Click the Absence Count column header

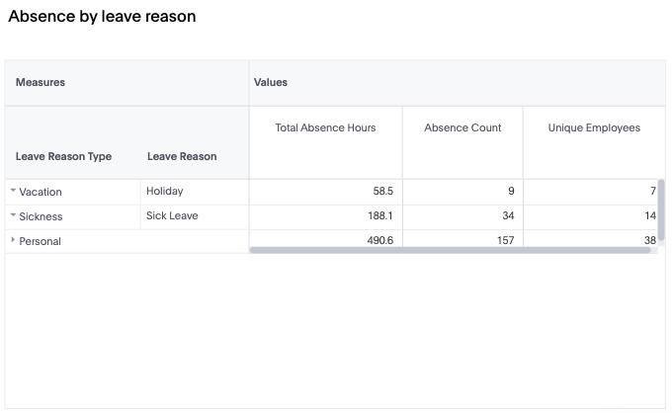[x=462, y=127]
